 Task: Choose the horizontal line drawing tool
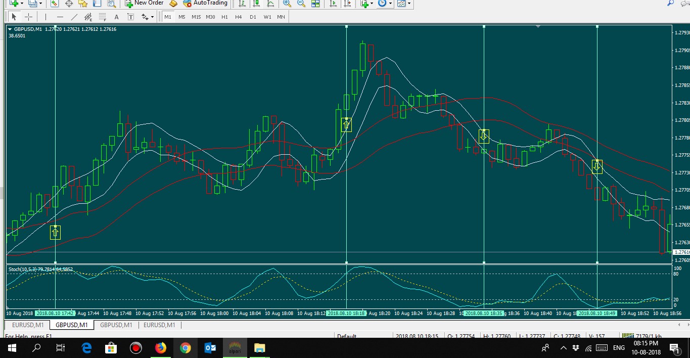click(x=60, y=17)
